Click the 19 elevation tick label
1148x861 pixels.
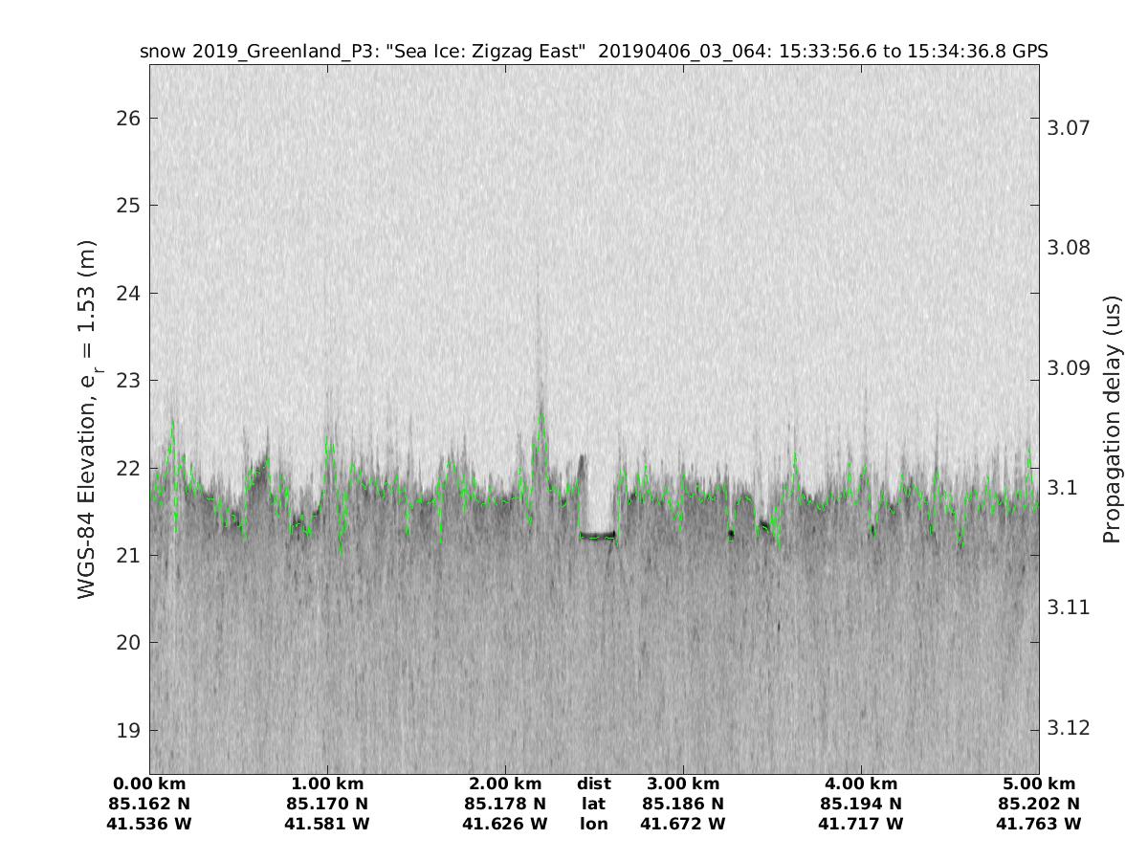127,730
